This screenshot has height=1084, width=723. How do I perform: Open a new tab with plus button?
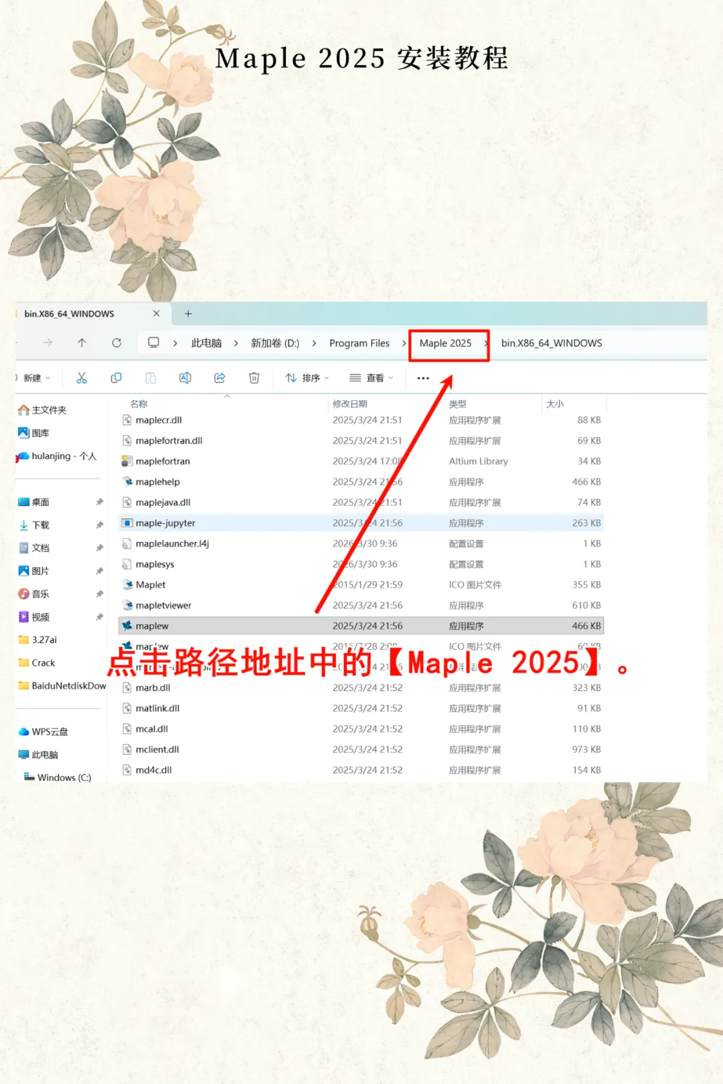click(188, 313)
